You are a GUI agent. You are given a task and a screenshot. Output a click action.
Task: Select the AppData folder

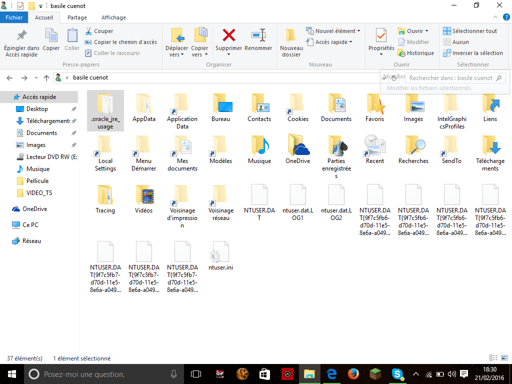(143, 108)
